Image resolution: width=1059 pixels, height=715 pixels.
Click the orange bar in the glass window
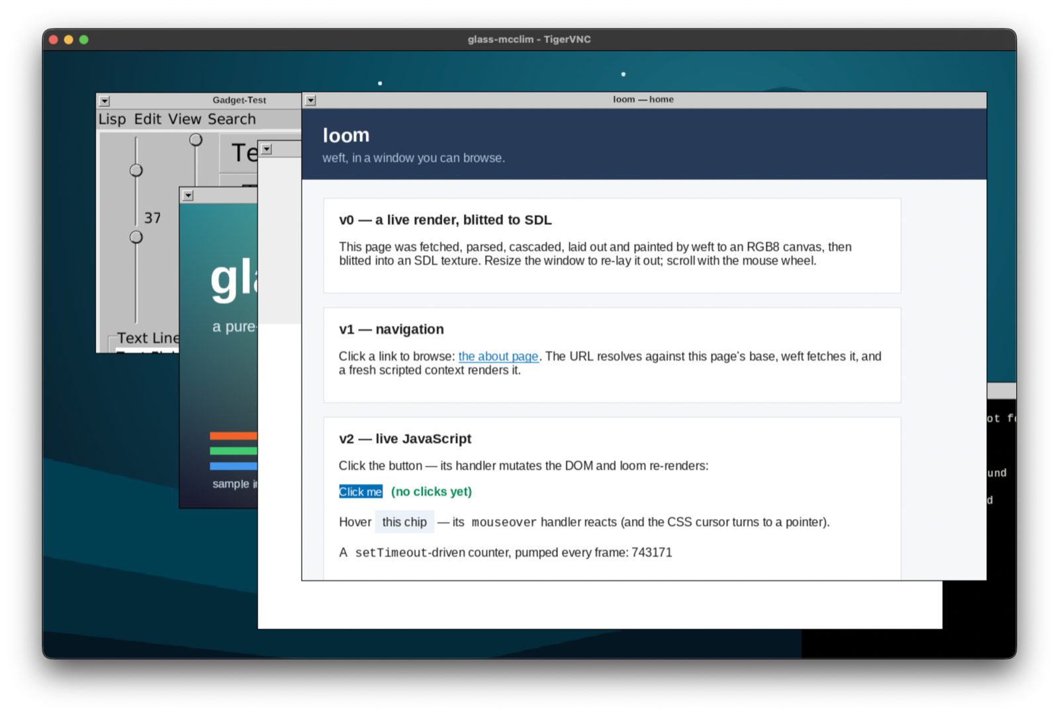click(234, 436)
